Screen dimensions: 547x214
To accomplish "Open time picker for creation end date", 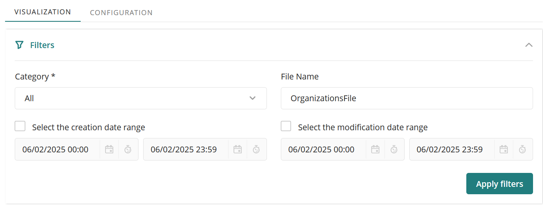I will click(256, 149).
